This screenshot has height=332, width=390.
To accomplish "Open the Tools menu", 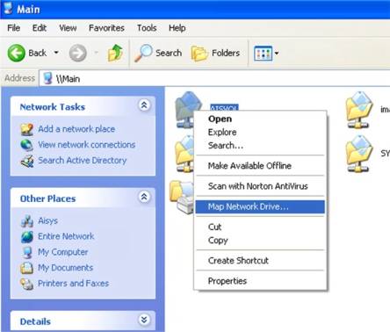I will click(147, 28).
